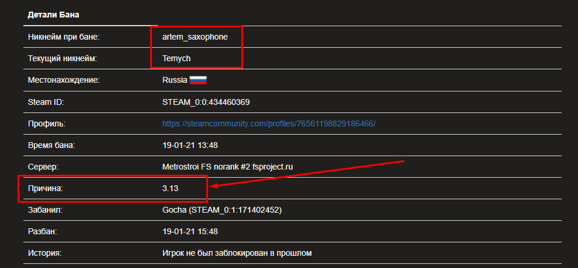The image size is (578, 268).
Task: Click the "Профиль:" label
Action: pyautogui.click(x=46, y=124)
